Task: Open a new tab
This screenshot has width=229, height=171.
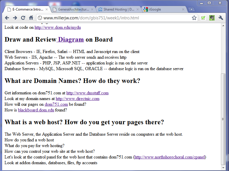Action: coord(192,9)
